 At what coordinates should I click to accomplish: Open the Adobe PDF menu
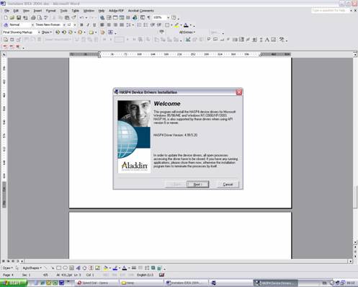(116, 11)
